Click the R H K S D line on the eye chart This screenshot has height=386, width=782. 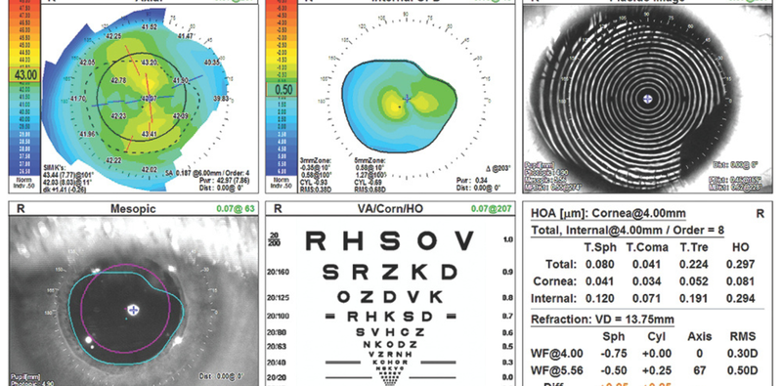click(x=389, y=317)
